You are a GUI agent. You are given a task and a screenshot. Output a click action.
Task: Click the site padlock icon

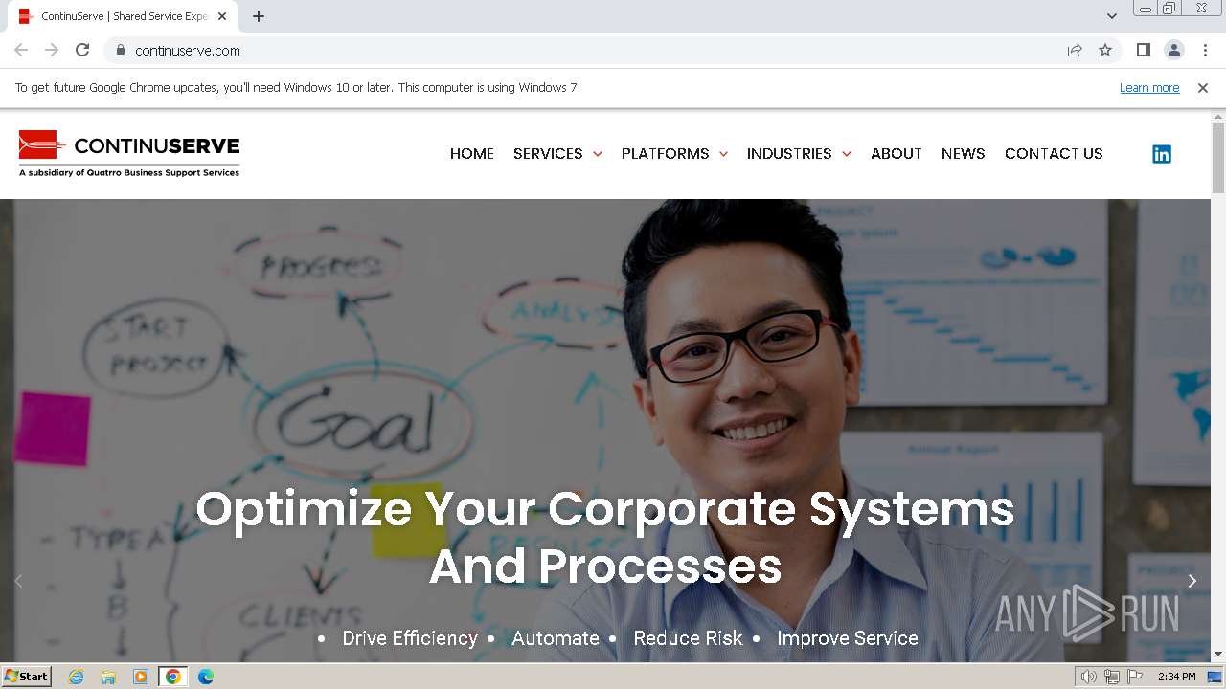pos(120,50)
